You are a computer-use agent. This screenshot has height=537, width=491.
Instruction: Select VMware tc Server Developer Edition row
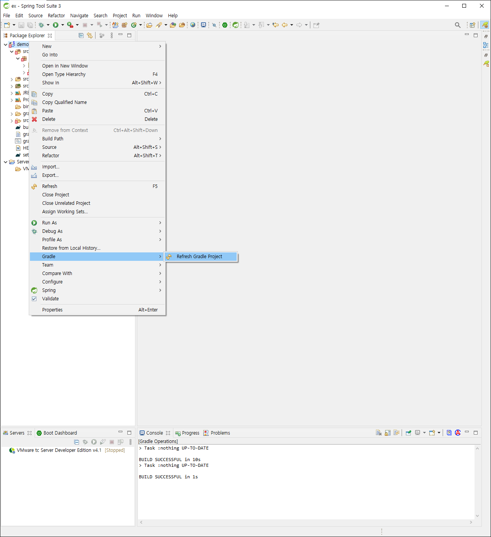pos(67,450)
